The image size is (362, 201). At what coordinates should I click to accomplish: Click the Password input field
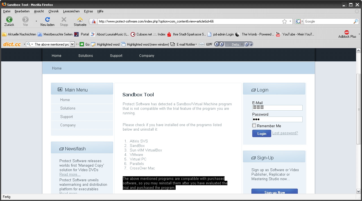click(x=277, y=119)
